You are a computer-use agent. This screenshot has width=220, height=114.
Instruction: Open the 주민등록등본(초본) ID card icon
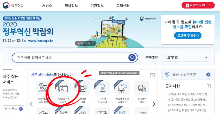63,88
